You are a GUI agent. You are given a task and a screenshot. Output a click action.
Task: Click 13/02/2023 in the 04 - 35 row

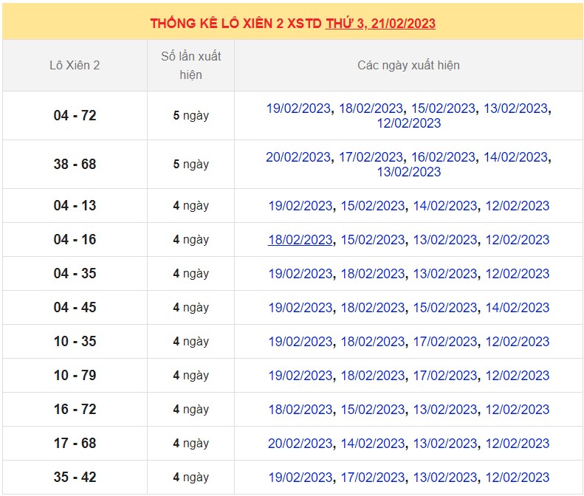pos(445,274)
